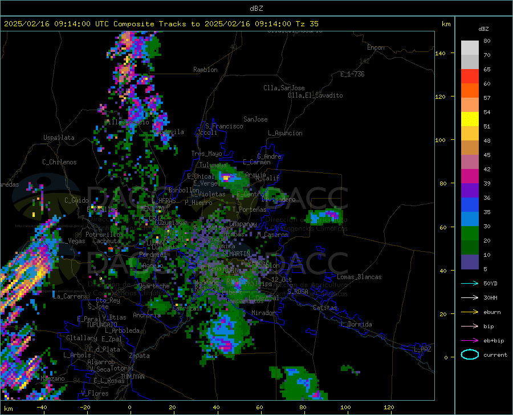Click the yellow eburn arrow icon

pyautogui.click(x=470, y=312)
